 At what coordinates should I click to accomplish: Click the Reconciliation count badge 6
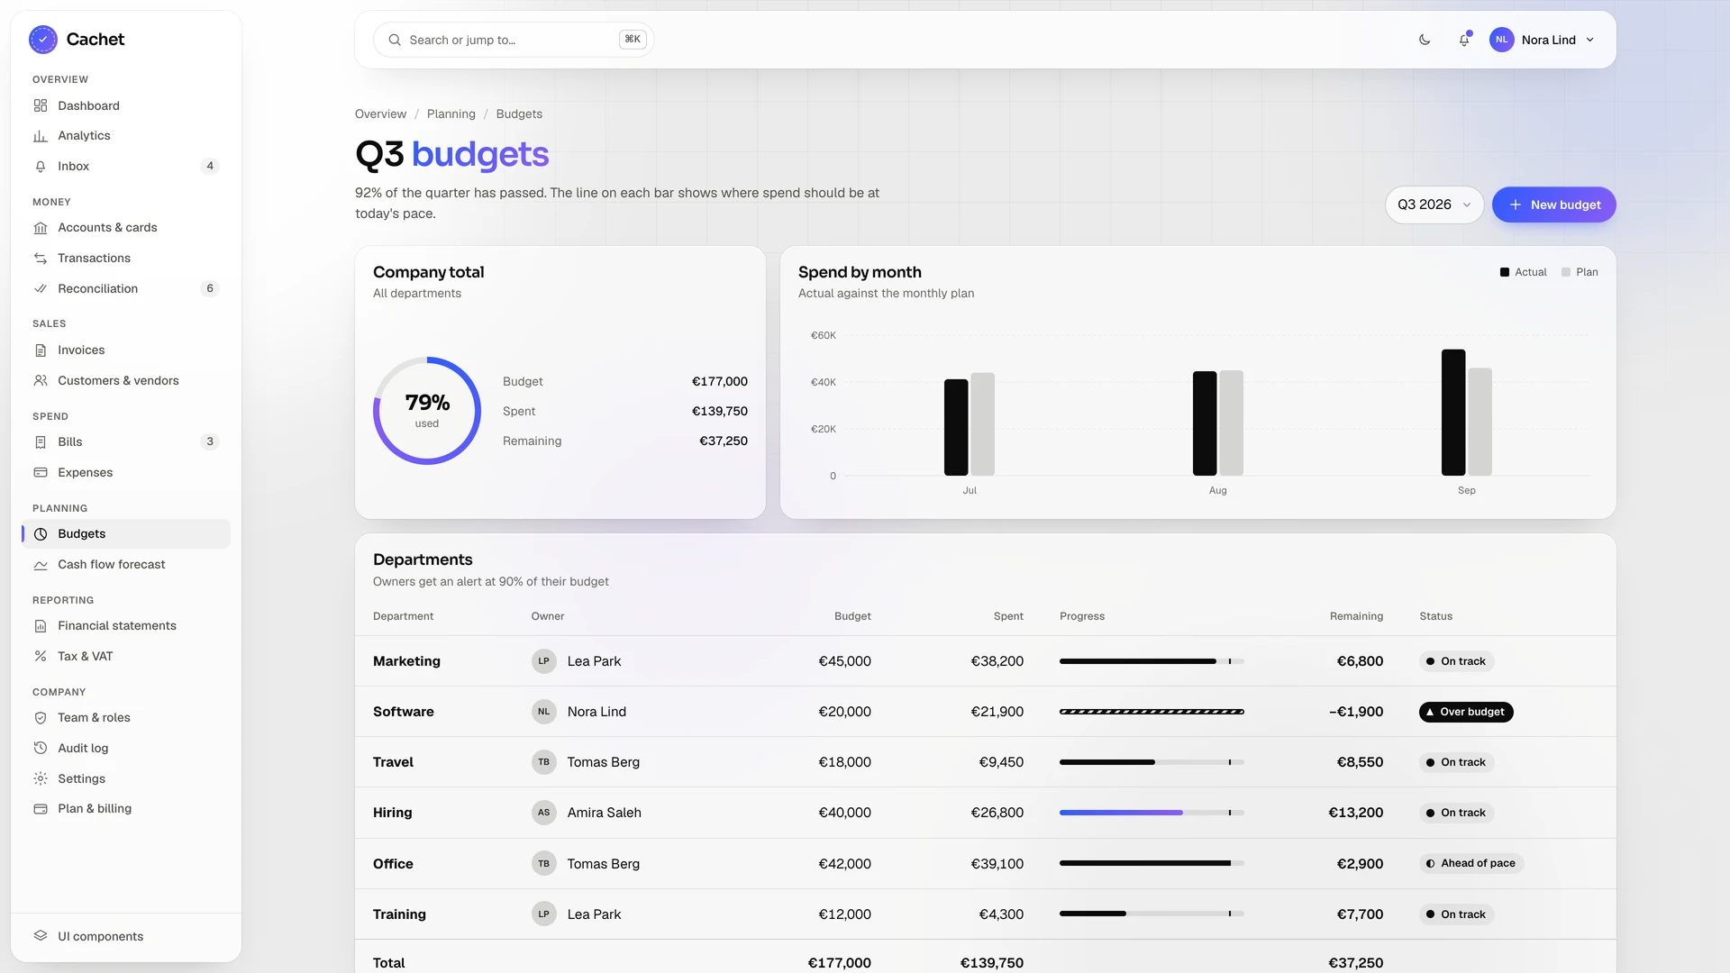click(x=210, y=289)
